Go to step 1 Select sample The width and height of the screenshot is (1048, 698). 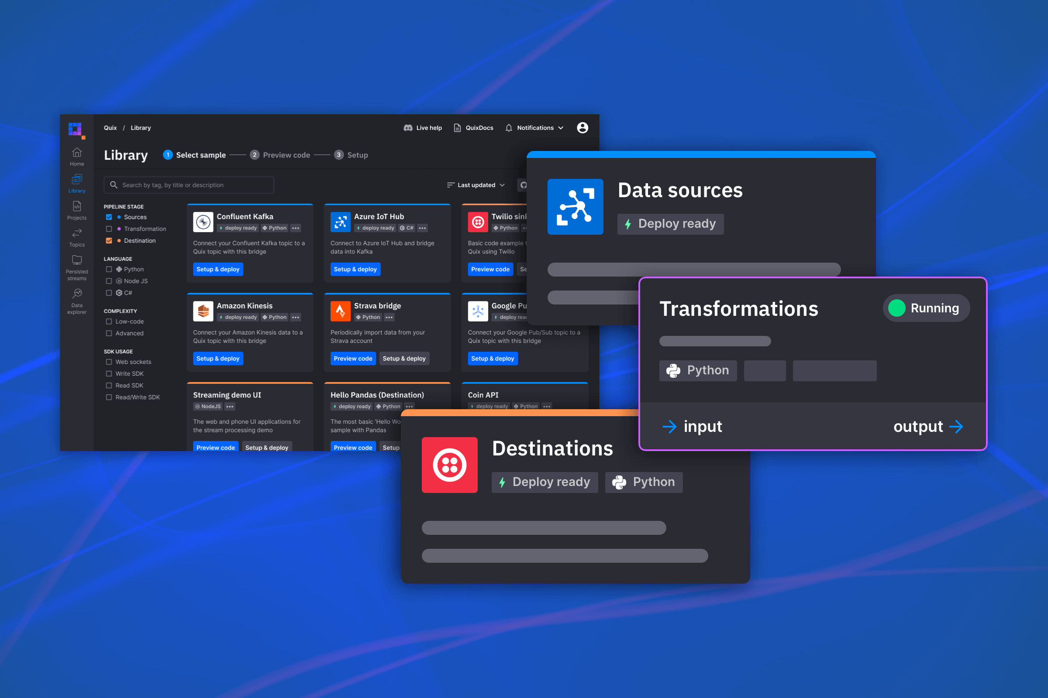[194, 155]
